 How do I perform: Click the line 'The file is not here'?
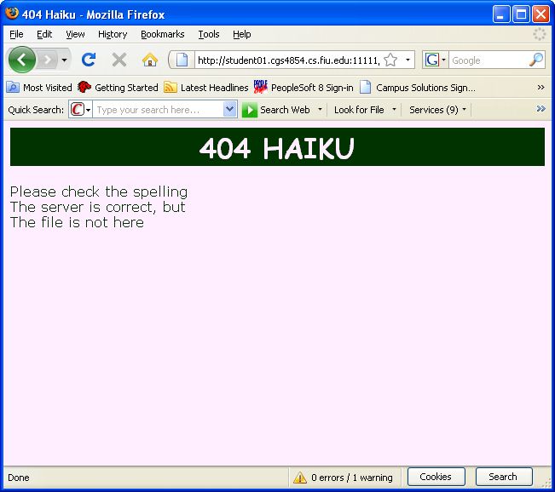[x=77, y=223]
